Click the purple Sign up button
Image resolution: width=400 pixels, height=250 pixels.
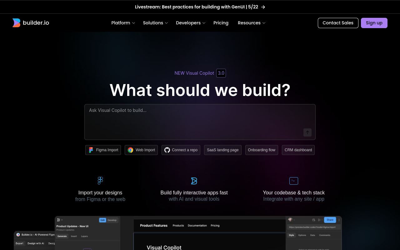tap(374, 23)
